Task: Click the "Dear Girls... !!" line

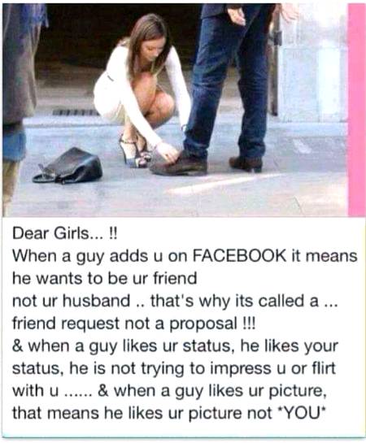Action: coord(64,234)
